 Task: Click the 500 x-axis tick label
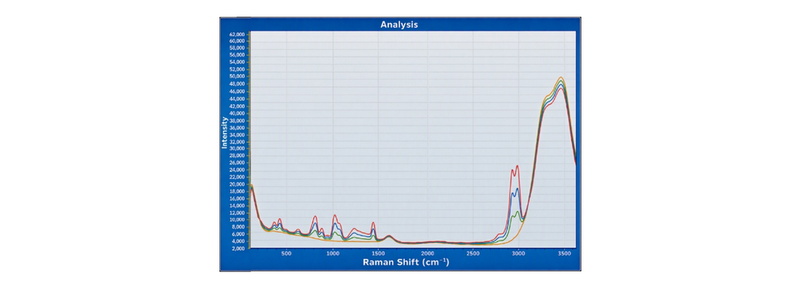point(286,253)
